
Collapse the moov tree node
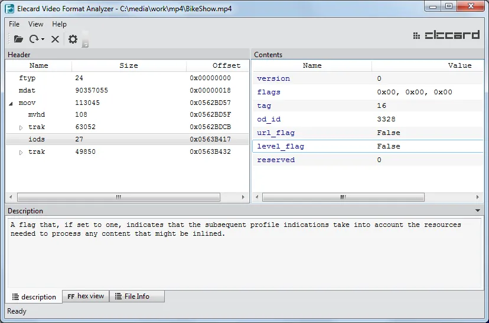[11, 103]
